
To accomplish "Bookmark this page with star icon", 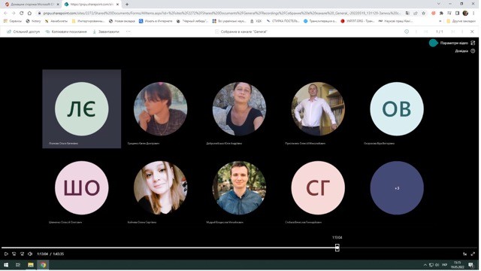I will click(x=424, y=14).
